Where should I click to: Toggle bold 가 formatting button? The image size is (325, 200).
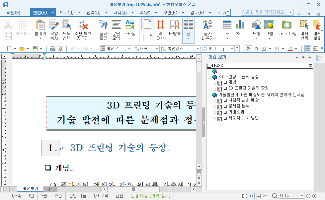(x=249, y=49)
